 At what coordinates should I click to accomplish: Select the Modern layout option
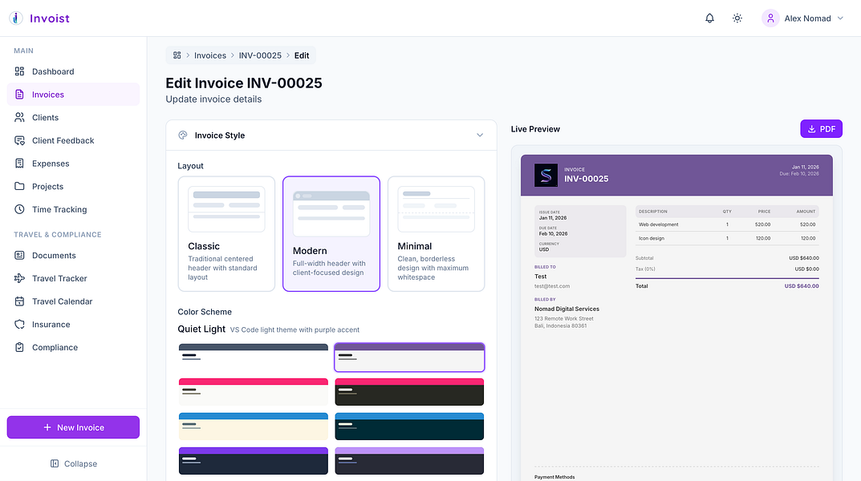click(331, 233)
